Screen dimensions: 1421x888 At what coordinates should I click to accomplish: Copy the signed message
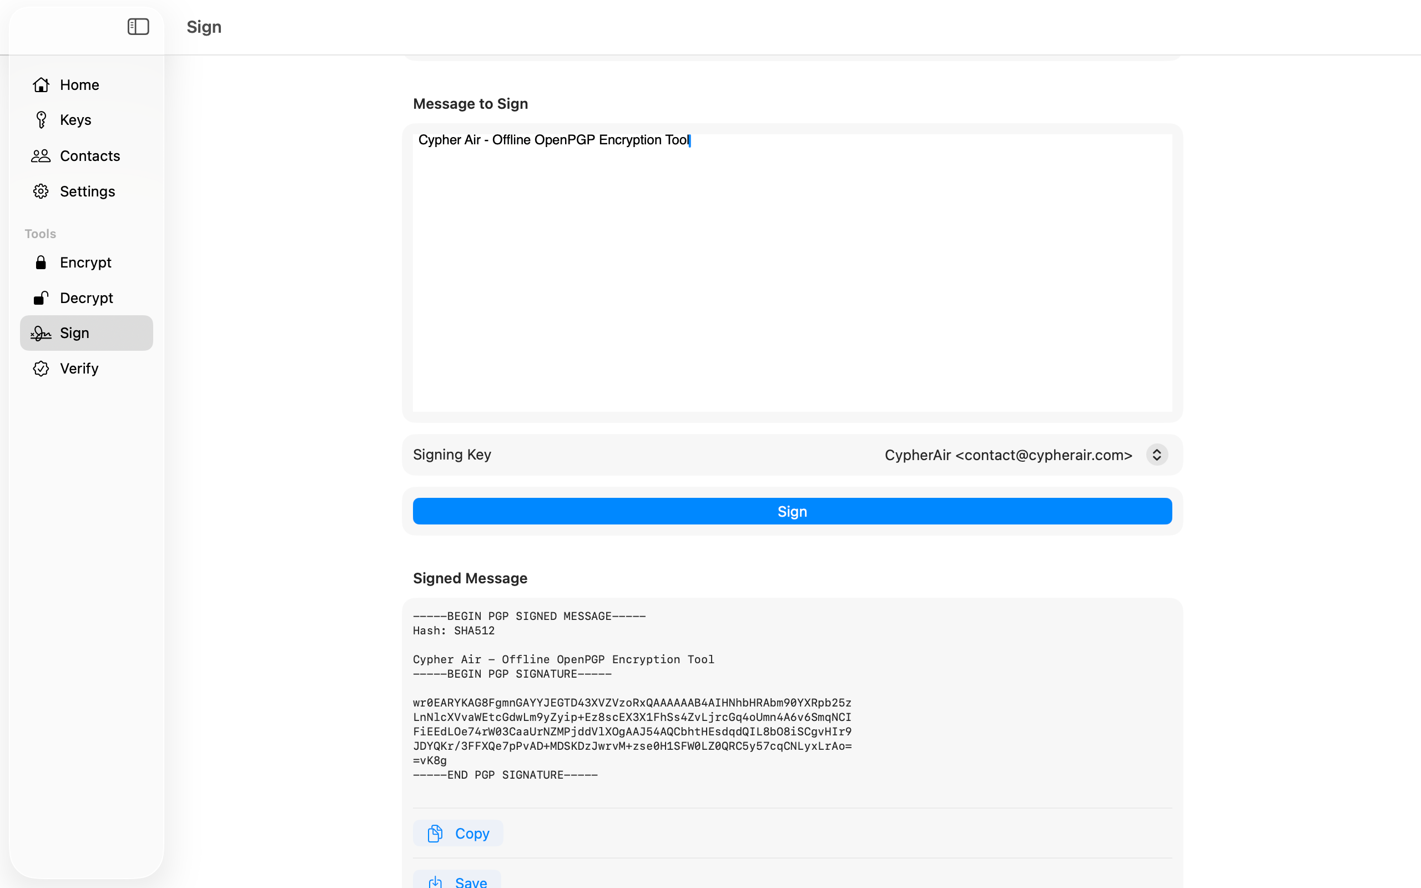point(458,834)
